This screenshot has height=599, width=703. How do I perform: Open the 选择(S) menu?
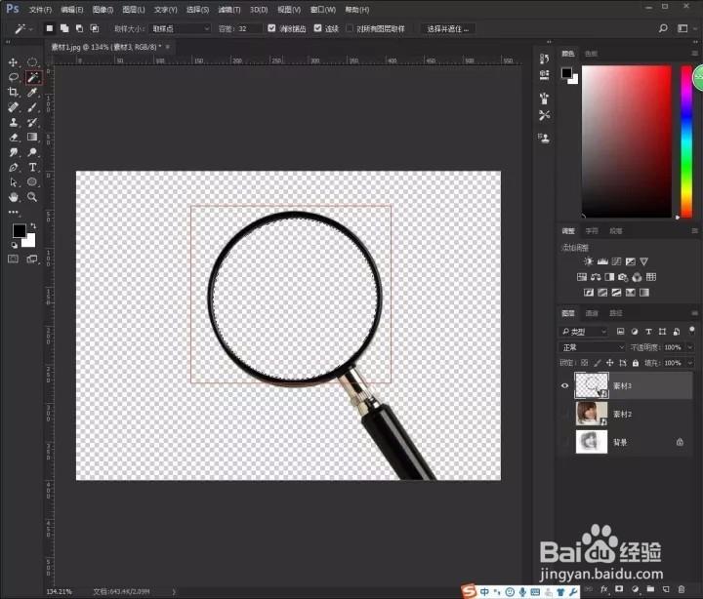pyautogui.click(x=197, y=10)
